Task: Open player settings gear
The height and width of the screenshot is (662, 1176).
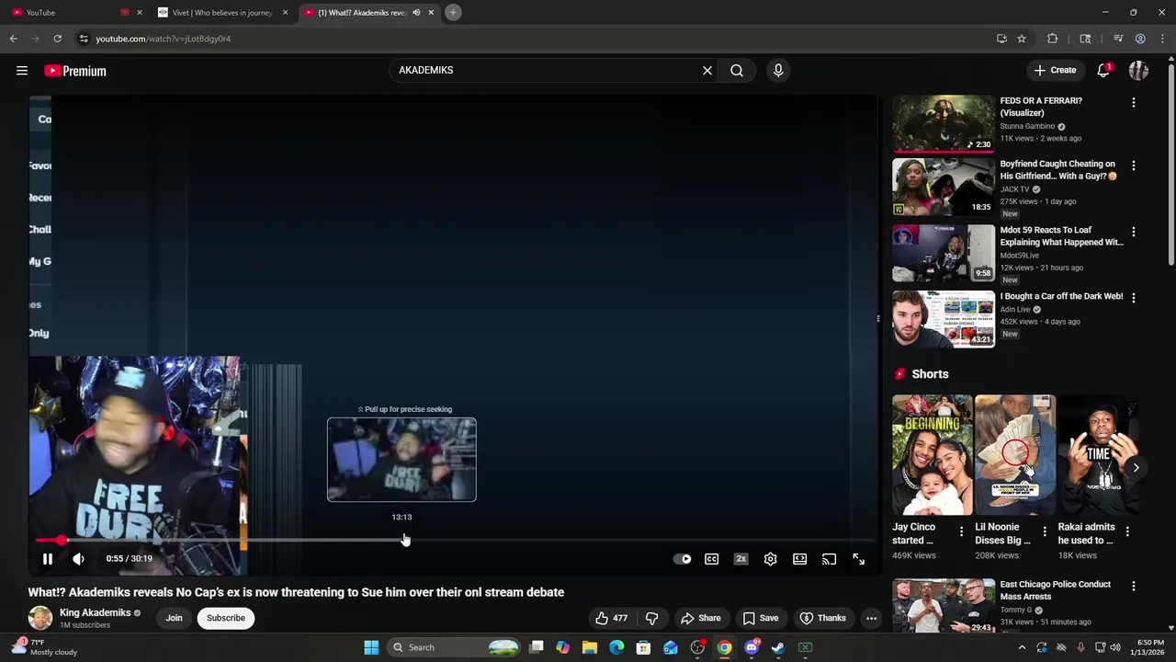Action: click(x=771, y=559)
